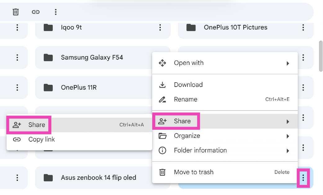Open more options in the top toolbar
Image resolution: width=323 pixels, height=195 pixels.
click(56, 12)
